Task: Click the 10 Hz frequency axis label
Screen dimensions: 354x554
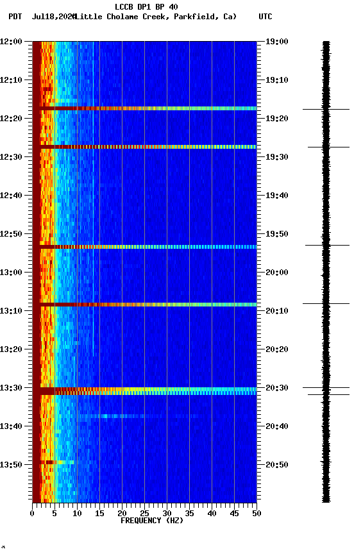Action: [x=77, y=514]
